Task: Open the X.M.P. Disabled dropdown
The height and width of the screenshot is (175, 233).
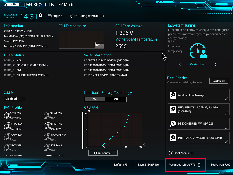Action: [x=14, y=99]
